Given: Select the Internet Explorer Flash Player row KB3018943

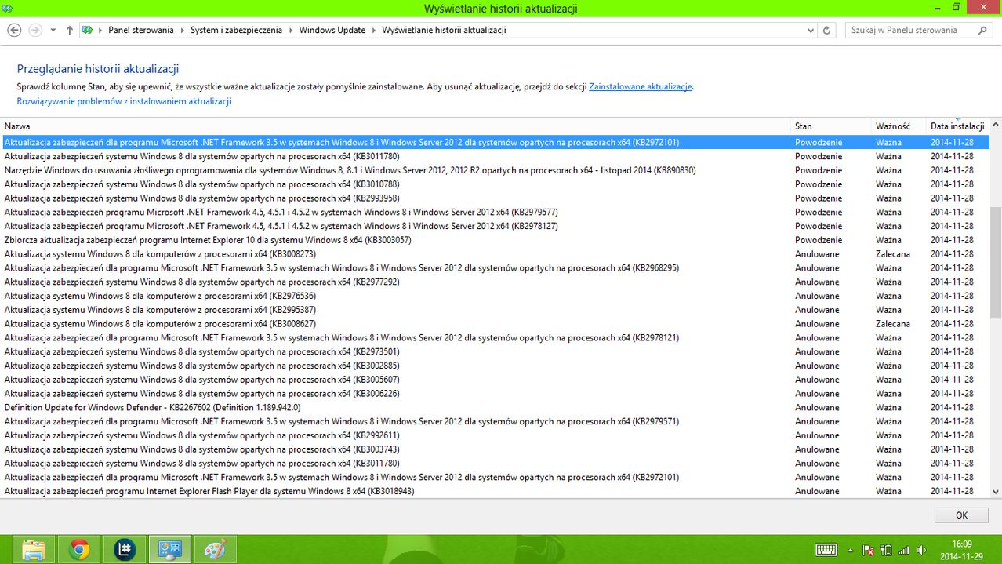Looking at the screenshot, I should pyautogui.click(x=495, y=491).
